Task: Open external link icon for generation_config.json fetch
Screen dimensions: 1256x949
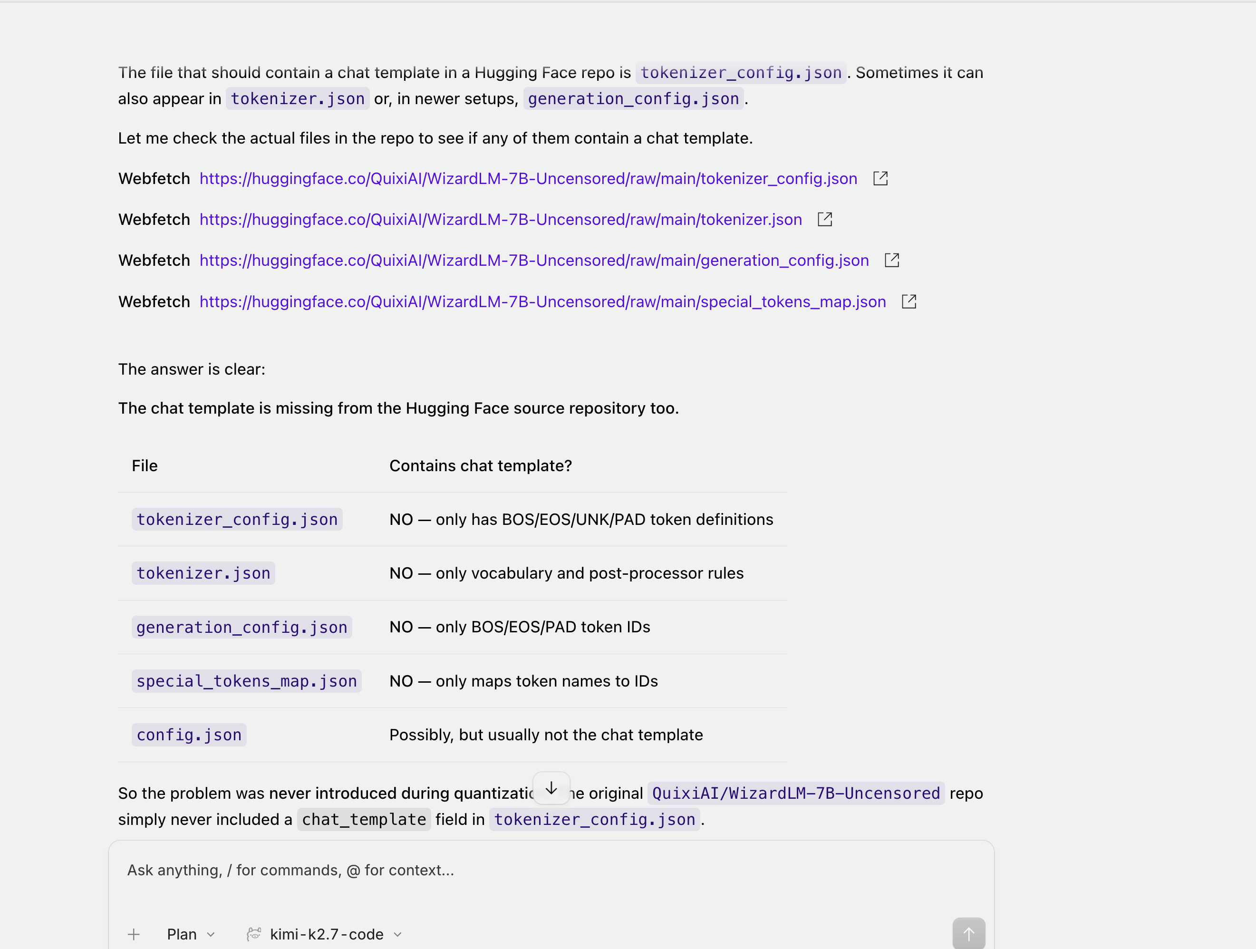Action: tap(892, 260)
